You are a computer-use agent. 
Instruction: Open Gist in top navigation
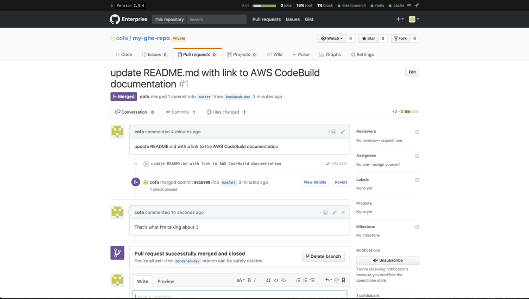pyautogui.click(x=309, y=19)
